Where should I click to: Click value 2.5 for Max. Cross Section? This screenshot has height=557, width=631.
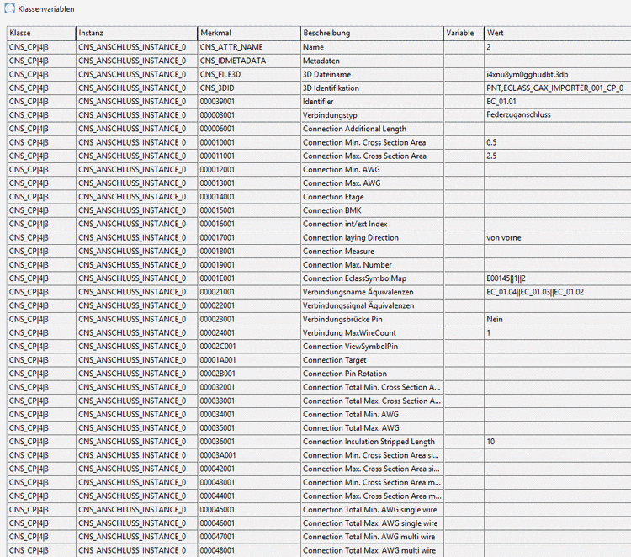point(491,156)
